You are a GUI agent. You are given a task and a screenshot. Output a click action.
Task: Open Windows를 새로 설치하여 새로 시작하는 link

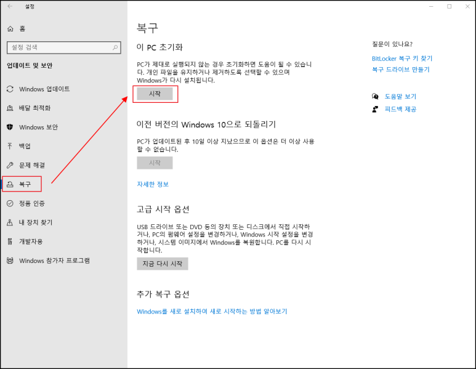coord(212,312)
